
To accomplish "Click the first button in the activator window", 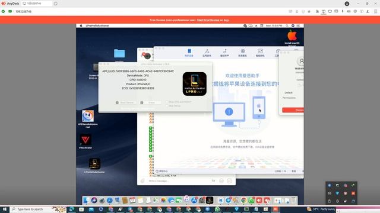I will click(125, 102).
